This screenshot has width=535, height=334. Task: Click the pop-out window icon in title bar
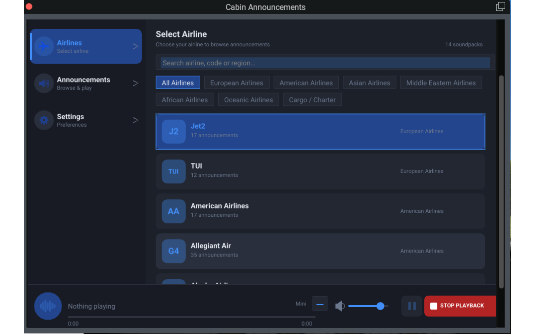click(501, 7)
